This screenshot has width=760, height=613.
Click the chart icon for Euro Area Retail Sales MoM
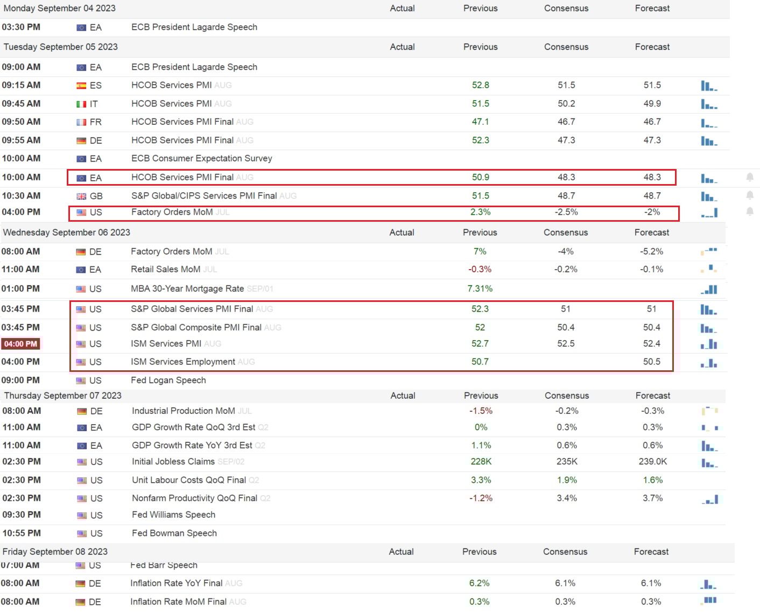[x=709, y=269]
